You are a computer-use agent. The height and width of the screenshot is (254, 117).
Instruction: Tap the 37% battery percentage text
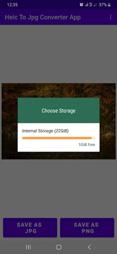[x=103, y=5]
